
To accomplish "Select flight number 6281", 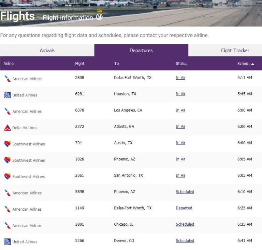I will tap(79, 94).
